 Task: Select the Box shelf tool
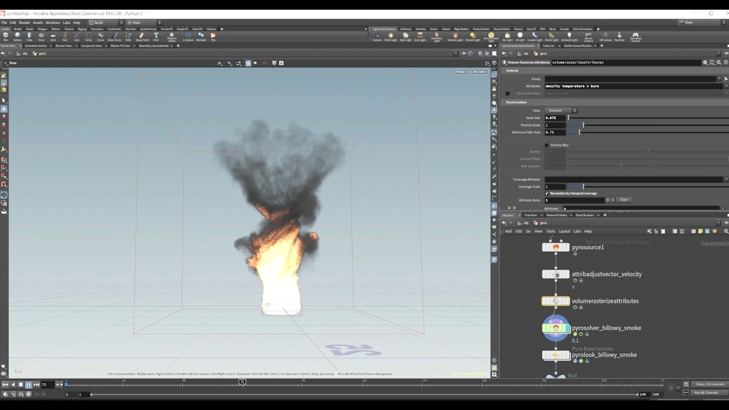(x=6, y=36)
